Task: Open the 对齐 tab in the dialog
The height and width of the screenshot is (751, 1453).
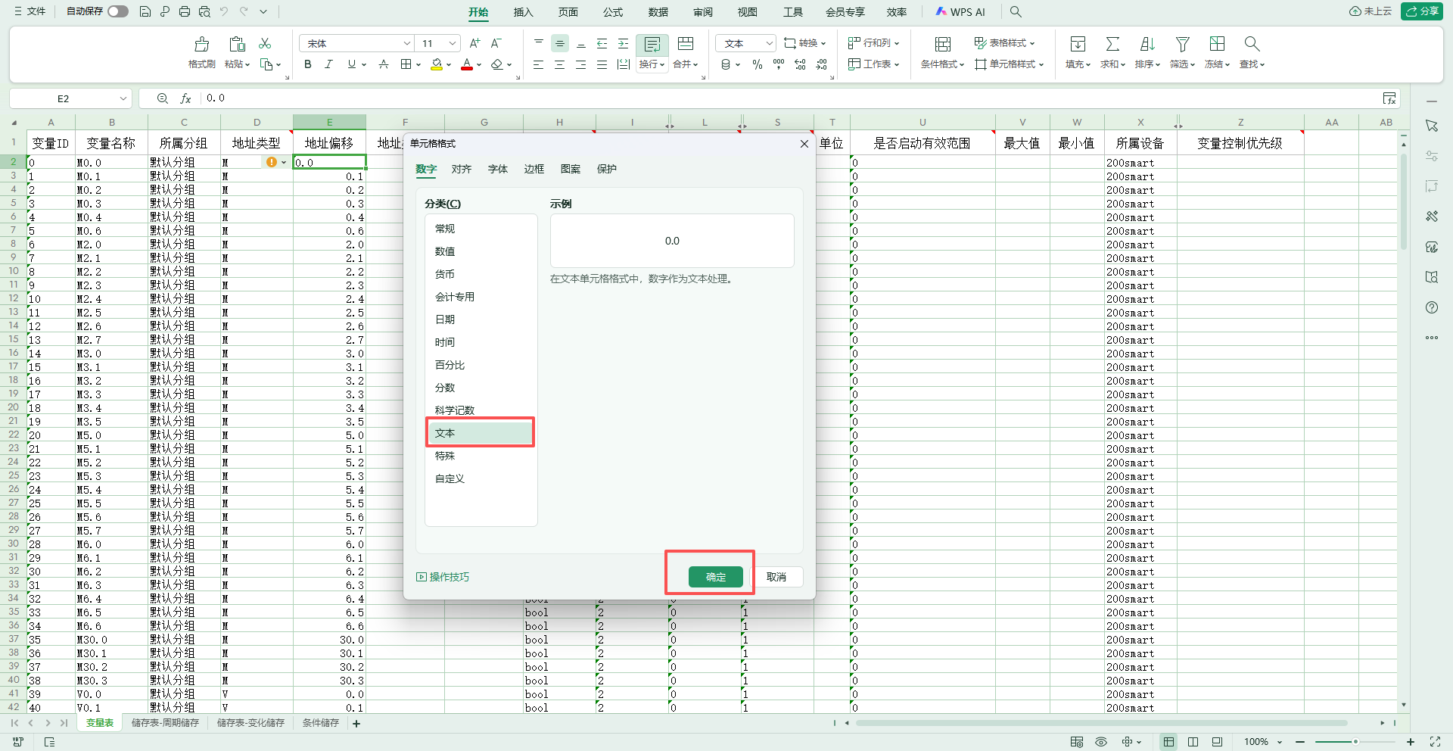Action: [462, 169]
